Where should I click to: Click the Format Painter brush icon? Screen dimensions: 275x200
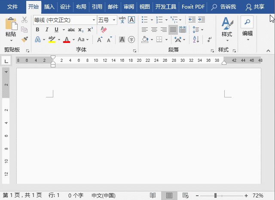[x=24, y=39]
